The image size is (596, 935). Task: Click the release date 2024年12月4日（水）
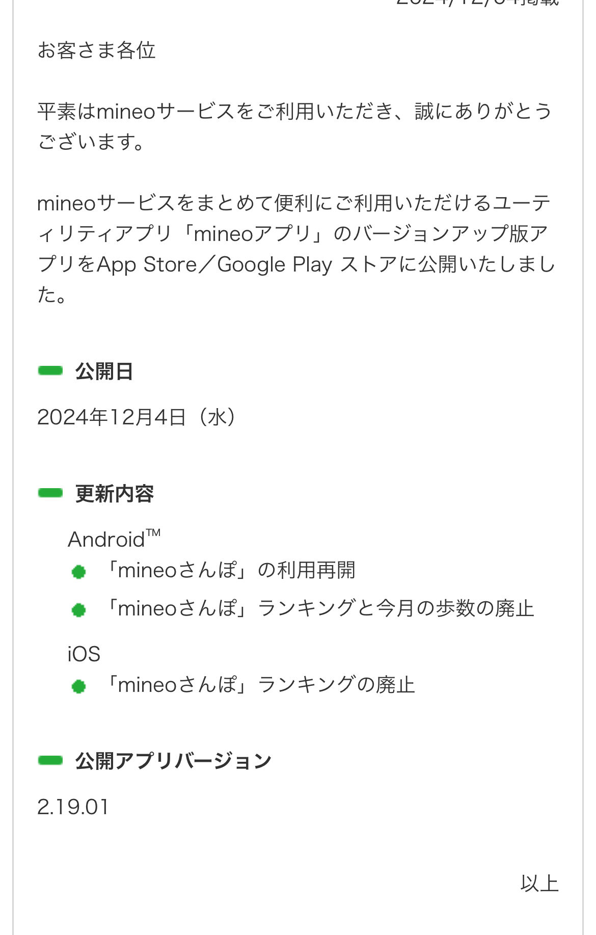coord(137,417)
